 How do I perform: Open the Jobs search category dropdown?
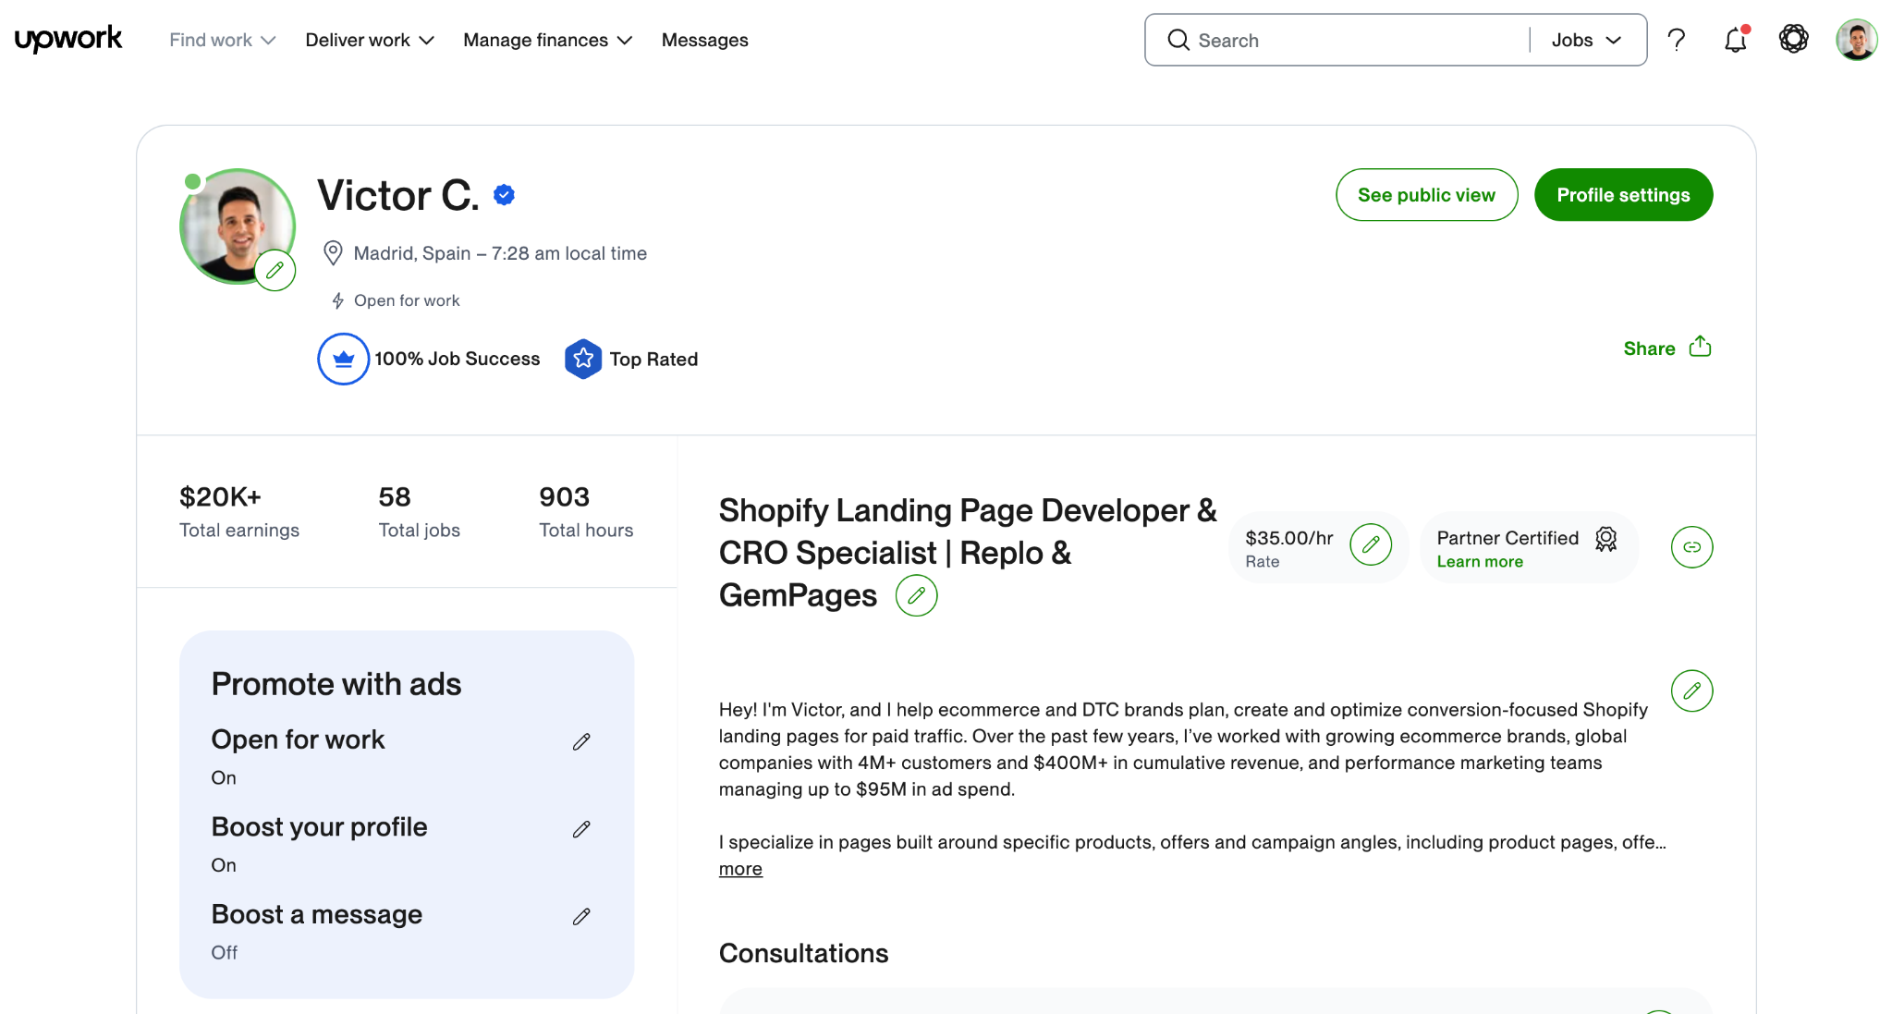point(1586,40)
